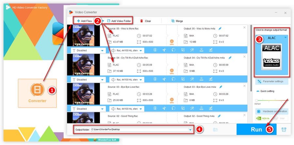Open the scissors trim tool for Cry Till It's A Dull Ache
Viewport: 294px width, 145px height.
(164, 79)
